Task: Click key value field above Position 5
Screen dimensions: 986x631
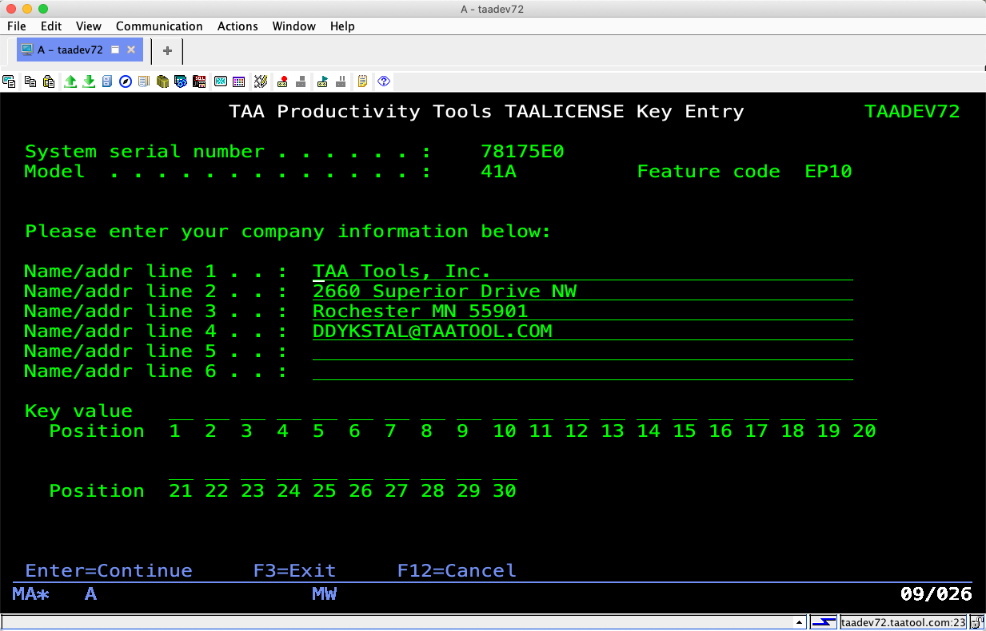Action: 325,411
